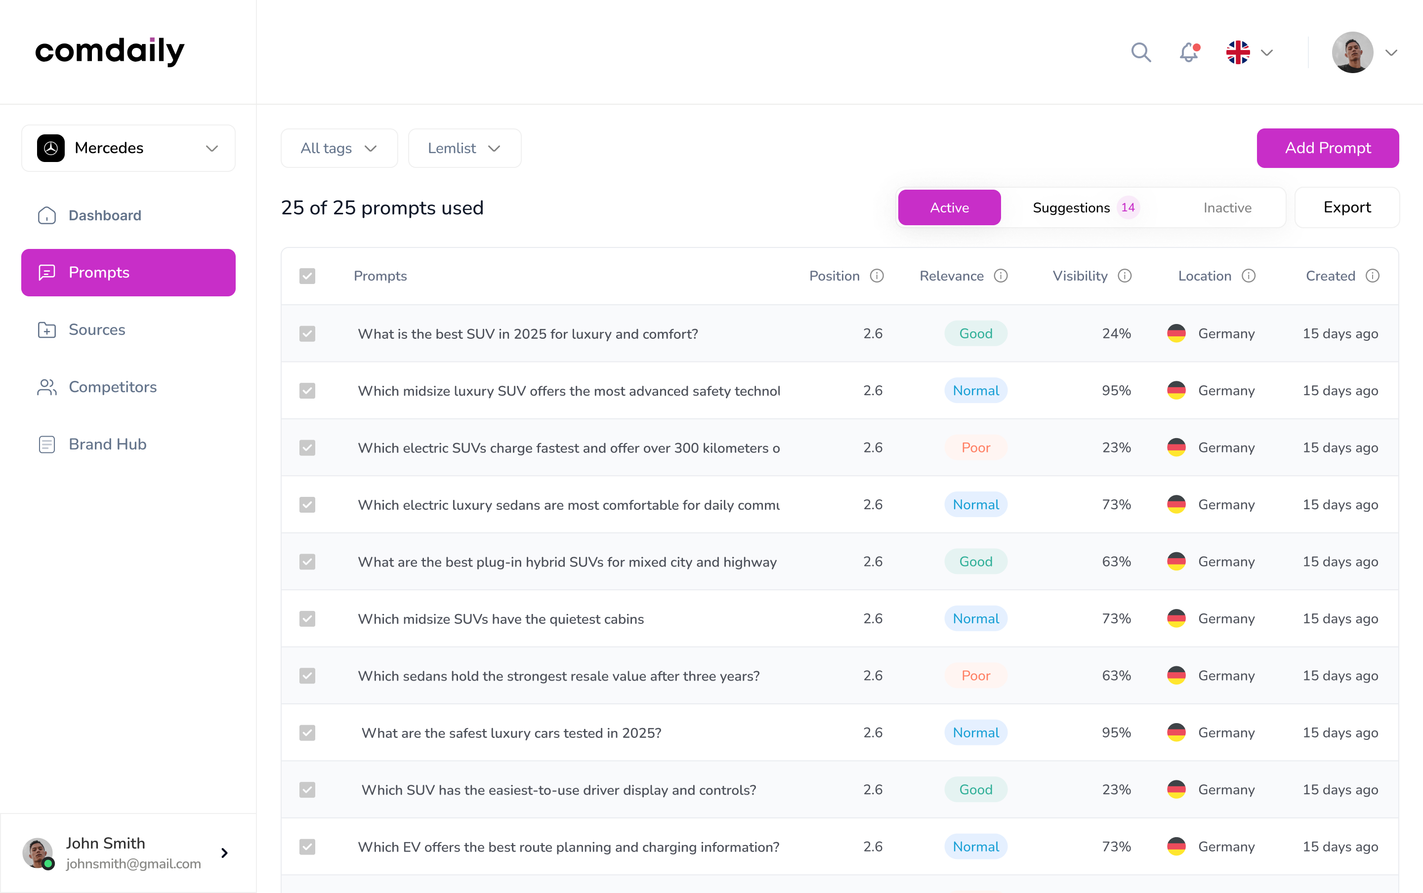Click the search magnifier icon

click(x=1141, y=52)
